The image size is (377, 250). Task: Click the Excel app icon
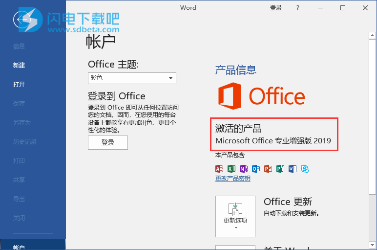231,169
